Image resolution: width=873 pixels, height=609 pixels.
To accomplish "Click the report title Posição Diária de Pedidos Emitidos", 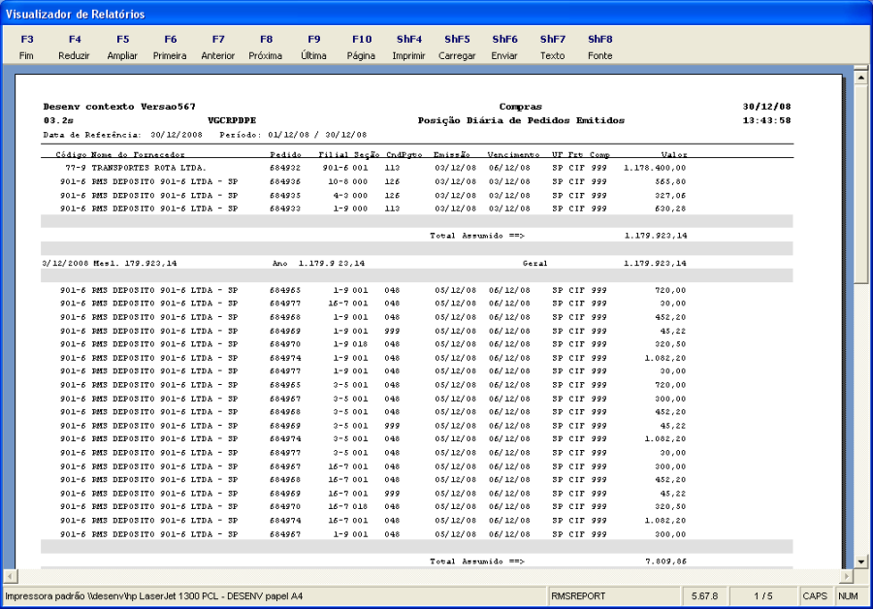I will [x=521, y=120].
